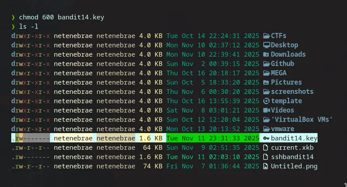Click the file icon beside current.xkb
The width and height of the screenshot is (347, 187).
coord(266,147)
